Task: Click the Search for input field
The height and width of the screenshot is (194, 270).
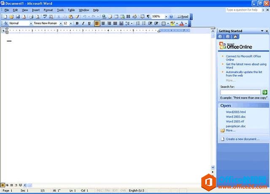Action: click(240, 92)
